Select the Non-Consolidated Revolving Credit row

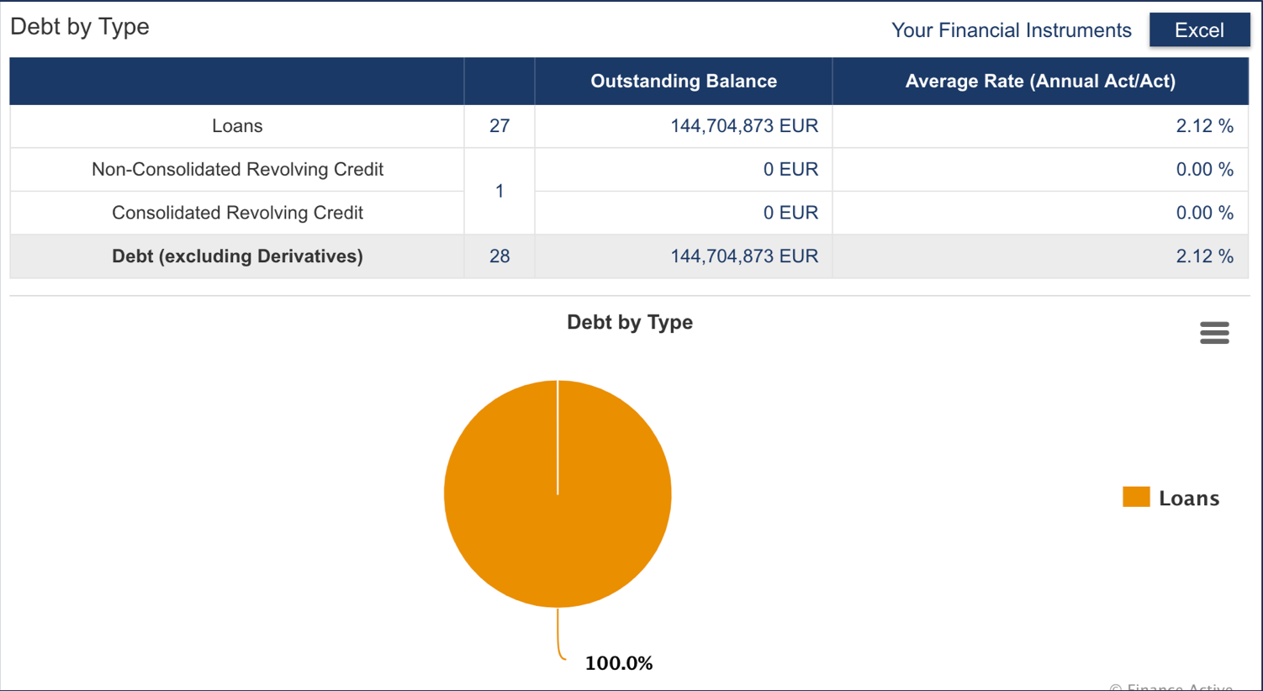tap(237, 169)
